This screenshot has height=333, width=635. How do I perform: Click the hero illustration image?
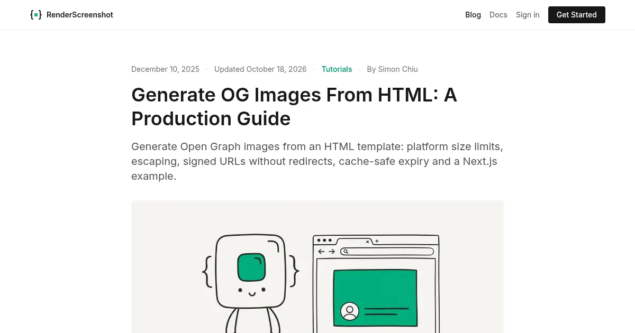click(317, 267)
